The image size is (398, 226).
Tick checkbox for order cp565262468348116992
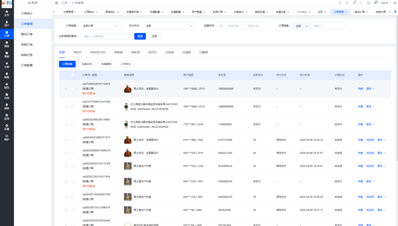[73, 124]
